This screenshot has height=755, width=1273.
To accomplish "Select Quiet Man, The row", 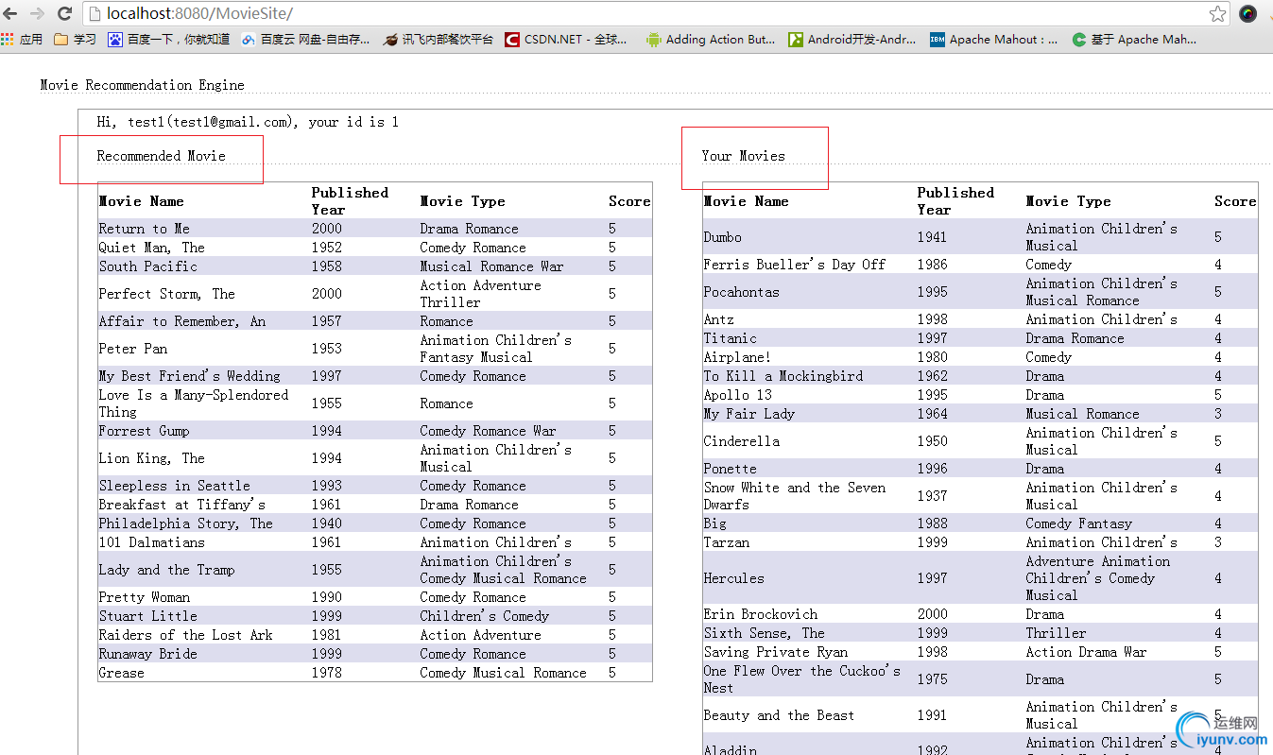I will coord(375,248).
